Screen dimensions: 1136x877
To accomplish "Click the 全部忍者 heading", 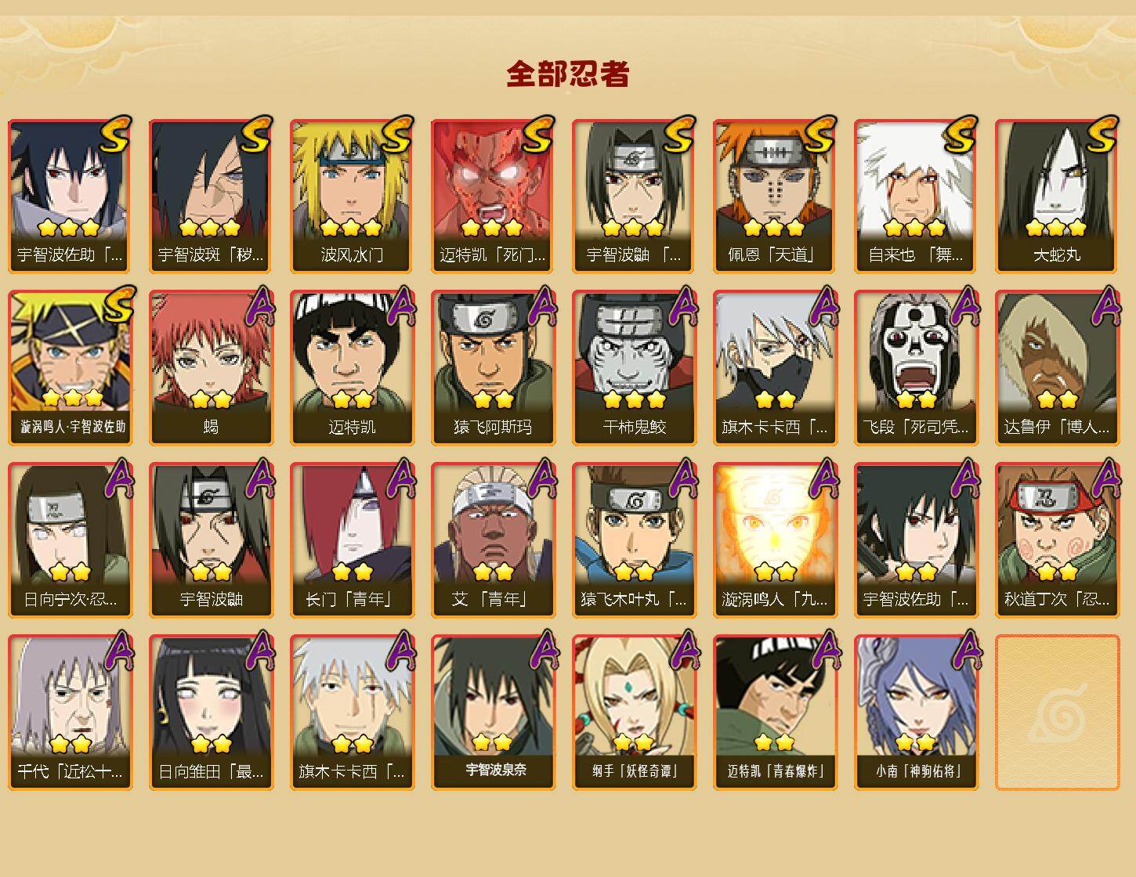I will (568, 74).
